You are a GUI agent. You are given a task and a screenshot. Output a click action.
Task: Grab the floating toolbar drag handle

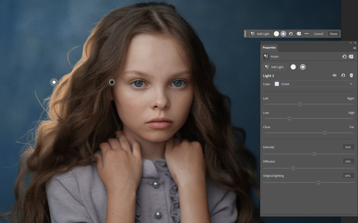(245, 34)
